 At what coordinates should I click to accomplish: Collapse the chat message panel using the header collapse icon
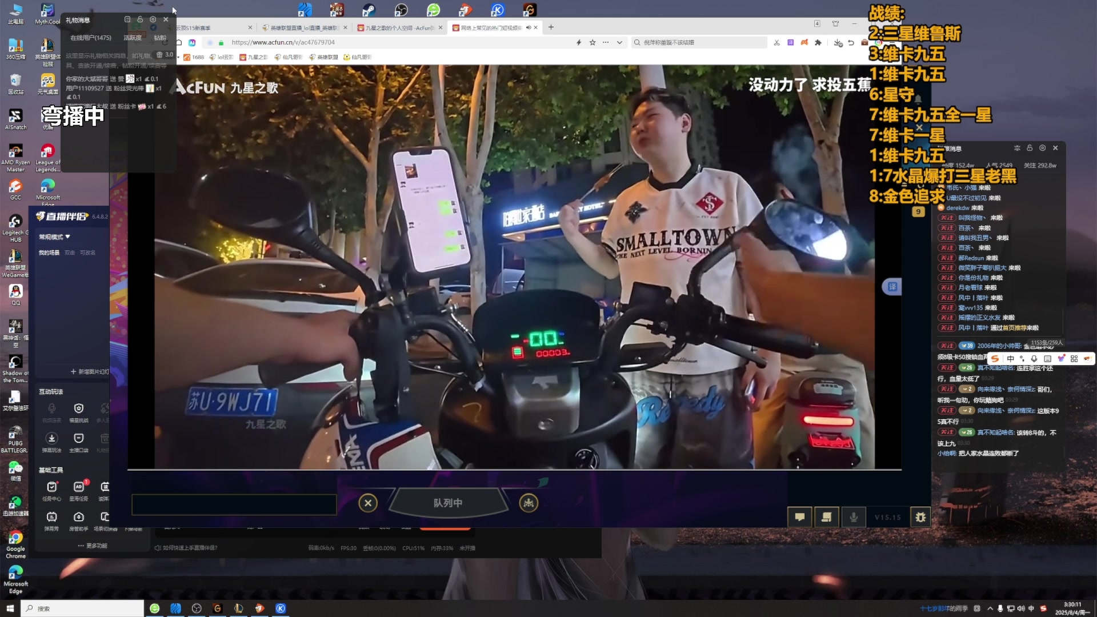coord(1017,148)
